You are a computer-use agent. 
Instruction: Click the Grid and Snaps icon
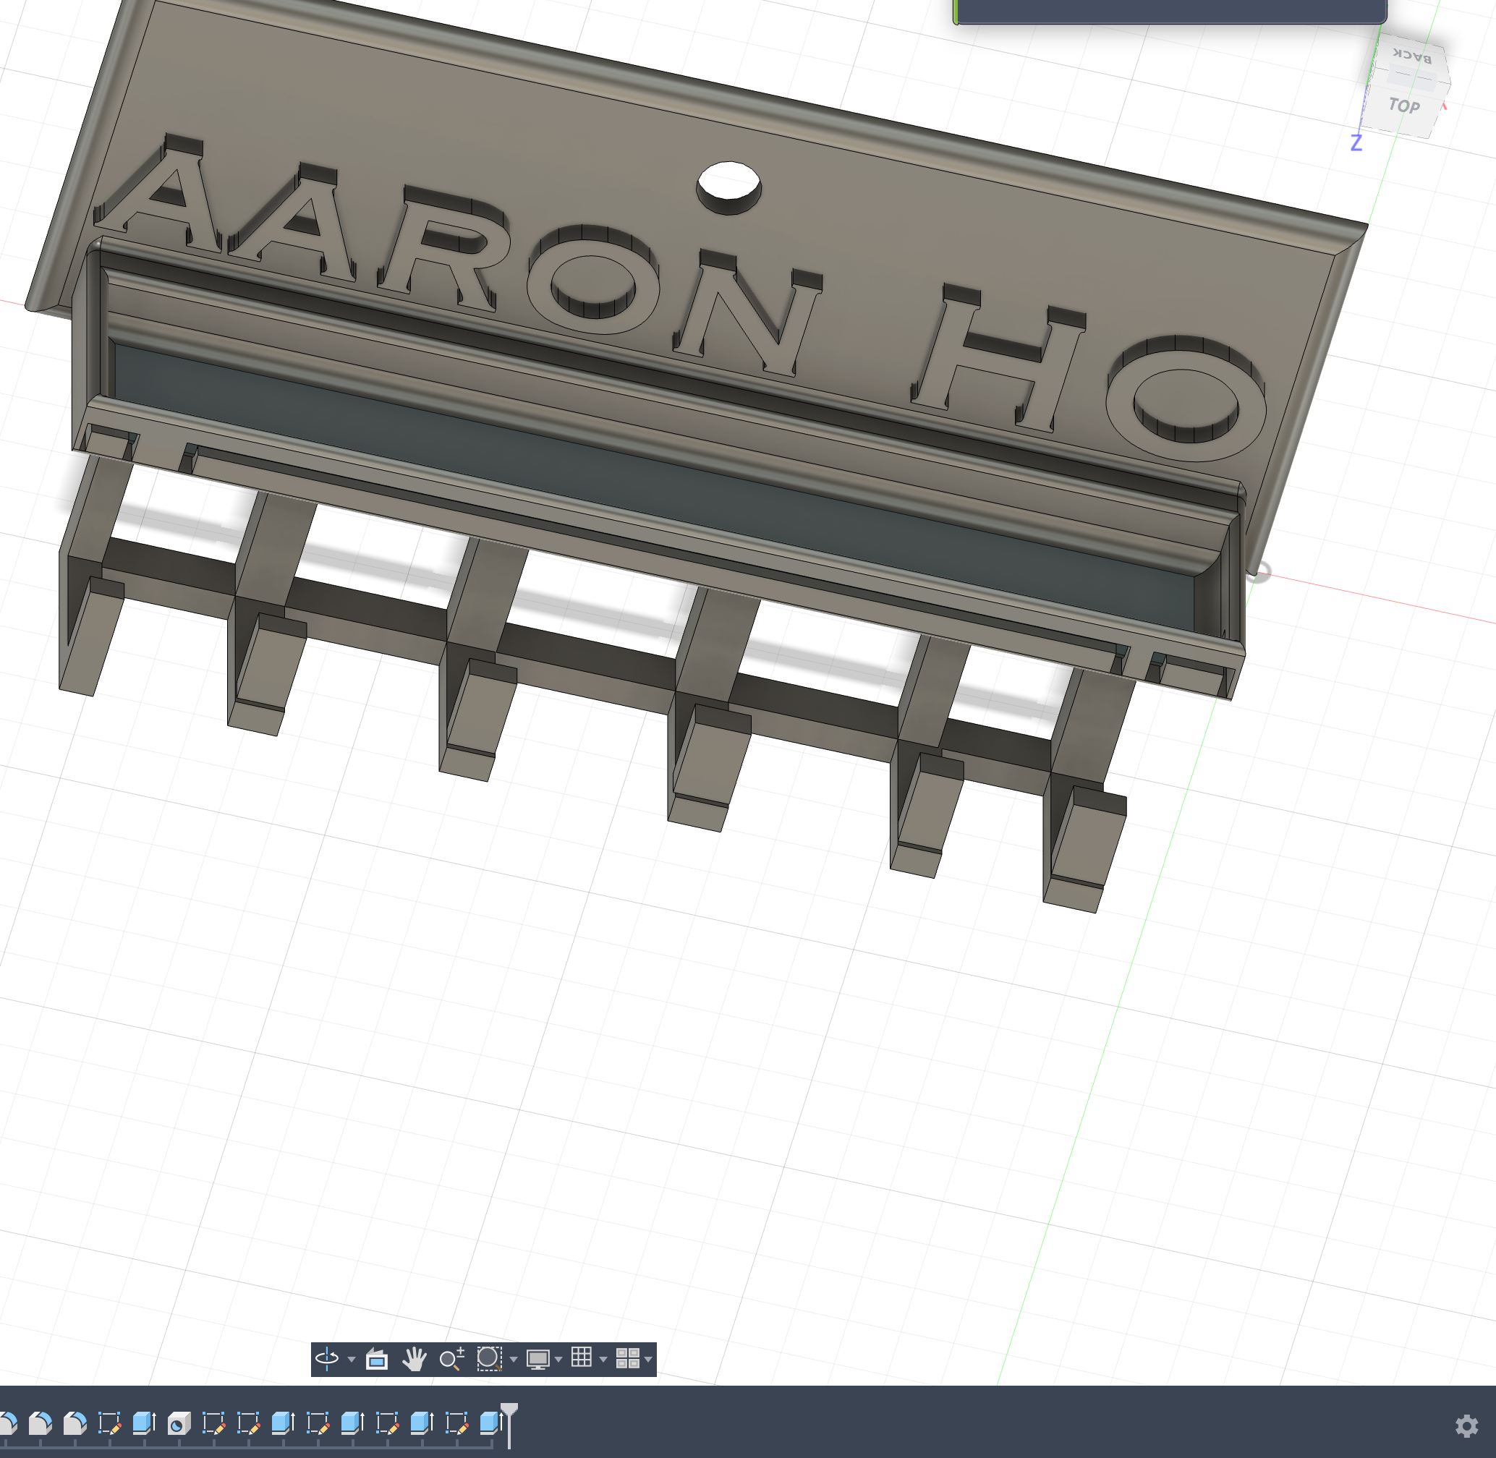(x=582, y=1357)
